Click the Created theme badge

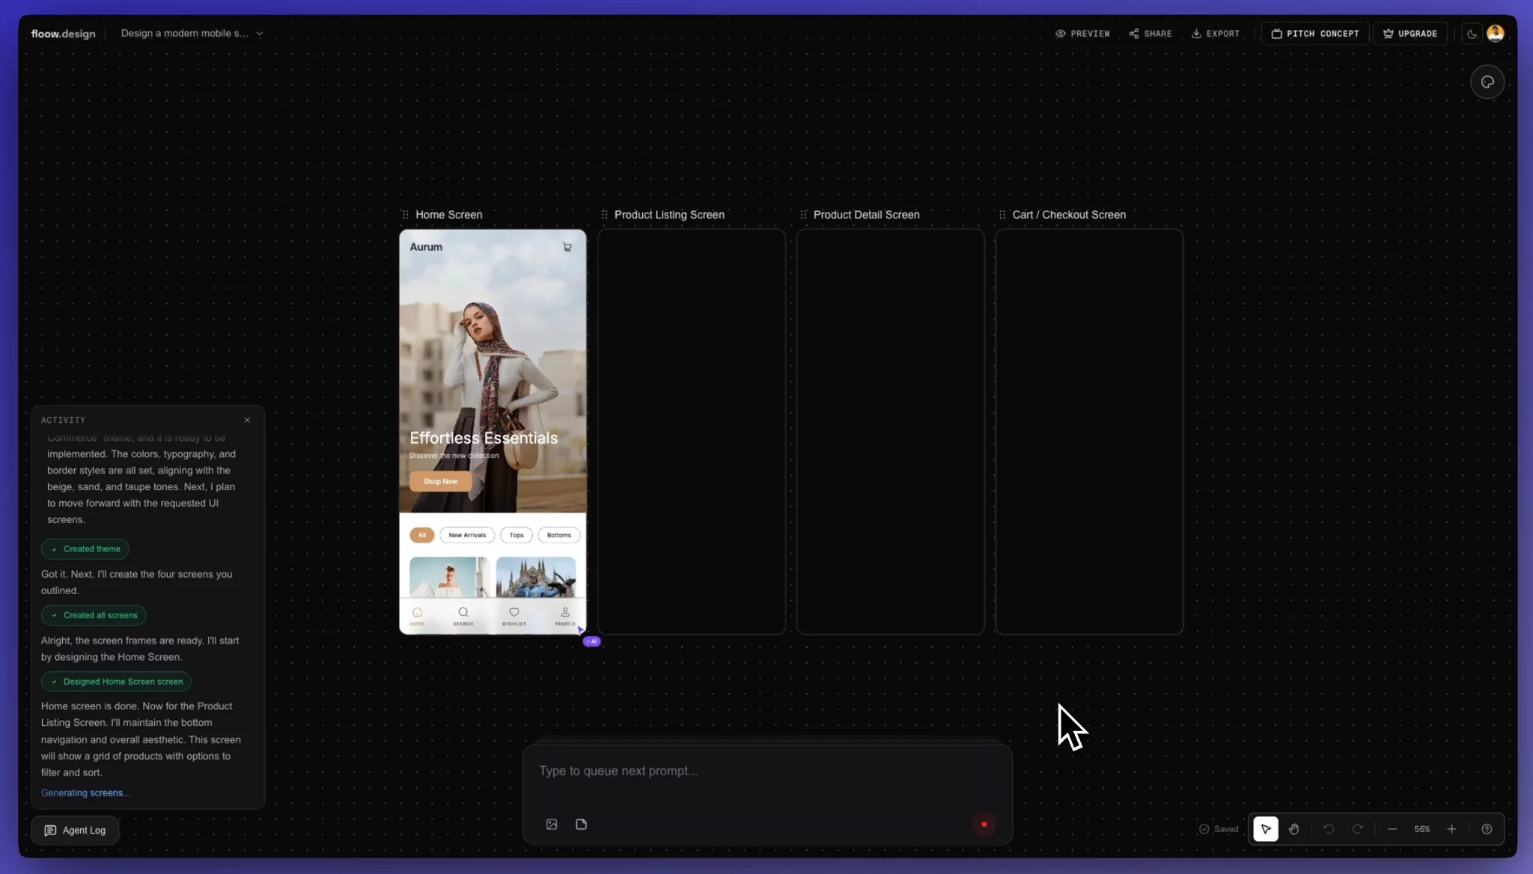(x=85, y=549)
